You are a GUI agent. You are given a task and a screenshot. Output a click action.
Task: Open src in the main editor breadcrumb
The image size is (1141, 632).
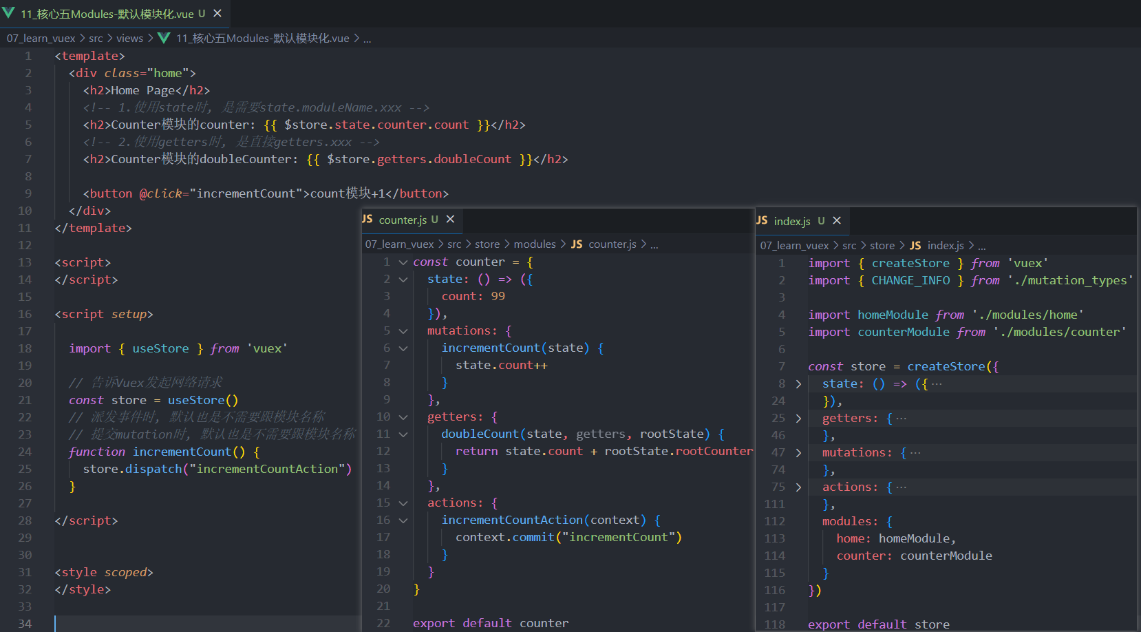click(96, 39)
